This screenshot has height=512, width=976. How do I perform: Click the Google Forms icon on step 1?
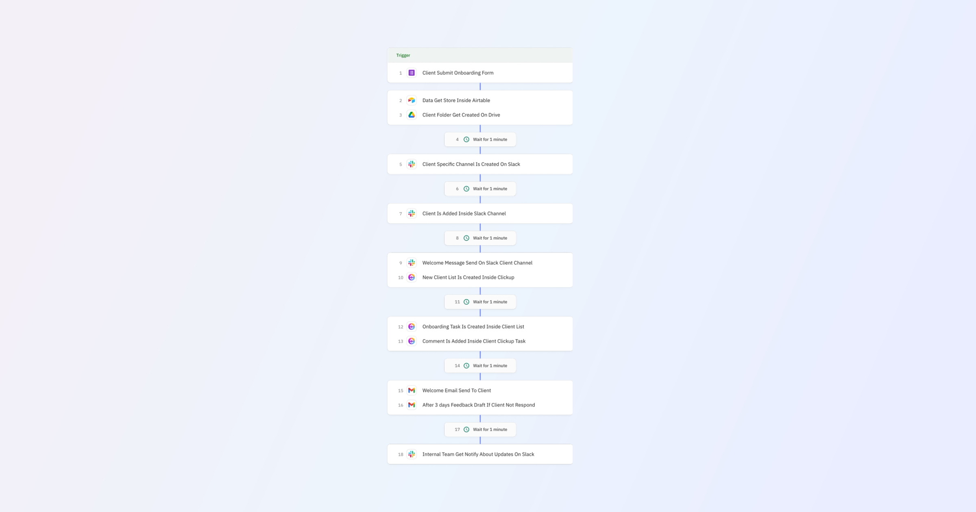[412, 73]
